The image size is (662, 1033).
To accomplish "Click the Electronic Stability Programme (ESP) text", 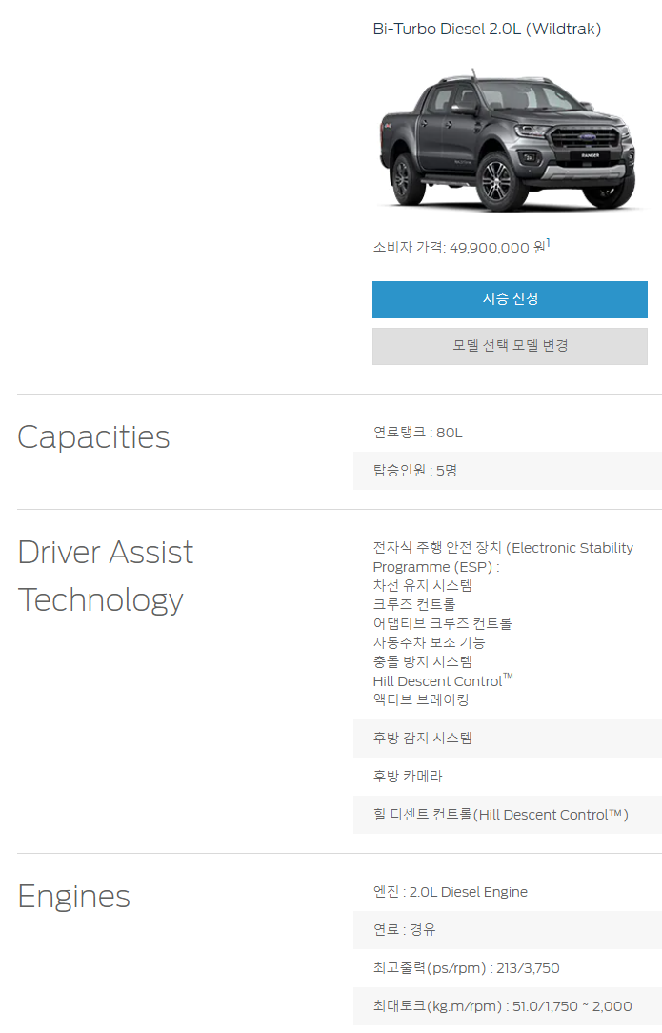I will pos(503,557).
